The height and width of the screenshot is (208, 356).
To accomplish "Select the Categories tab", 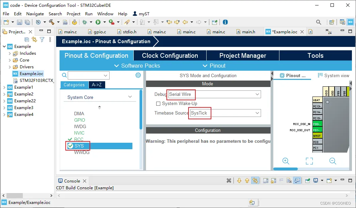I will [74, 85].
